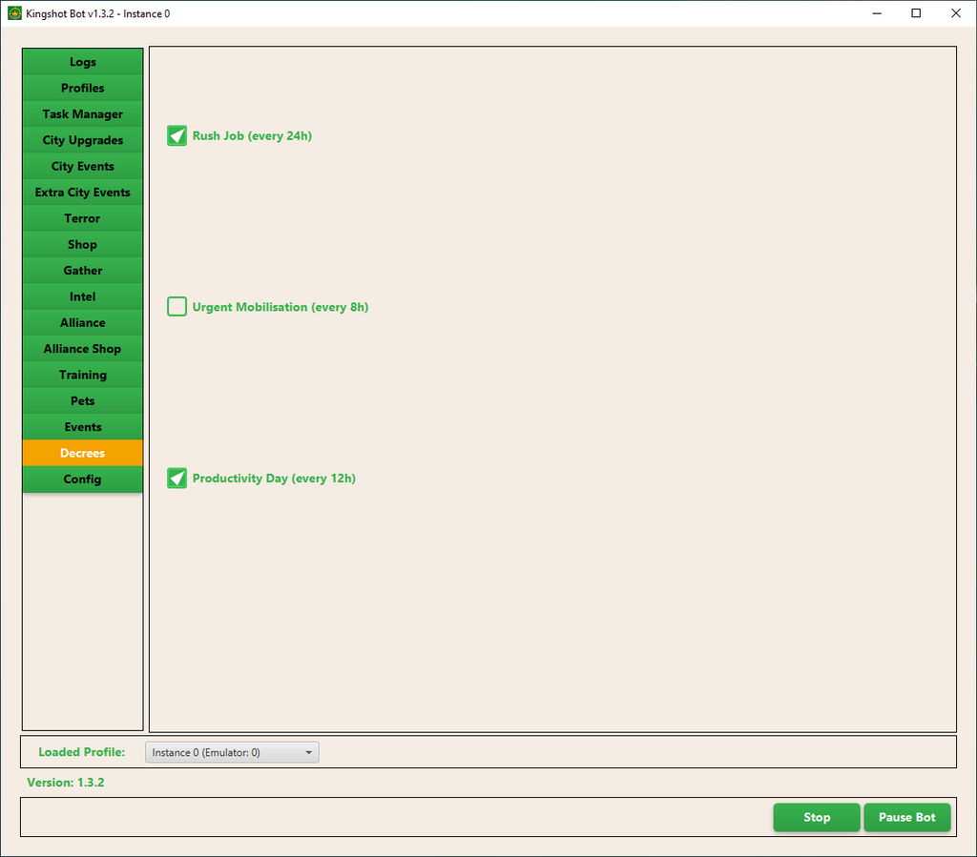This screenshot has width=977, height=857.
Task: Open the Loaded Profile dropdown
Action: 232,753
